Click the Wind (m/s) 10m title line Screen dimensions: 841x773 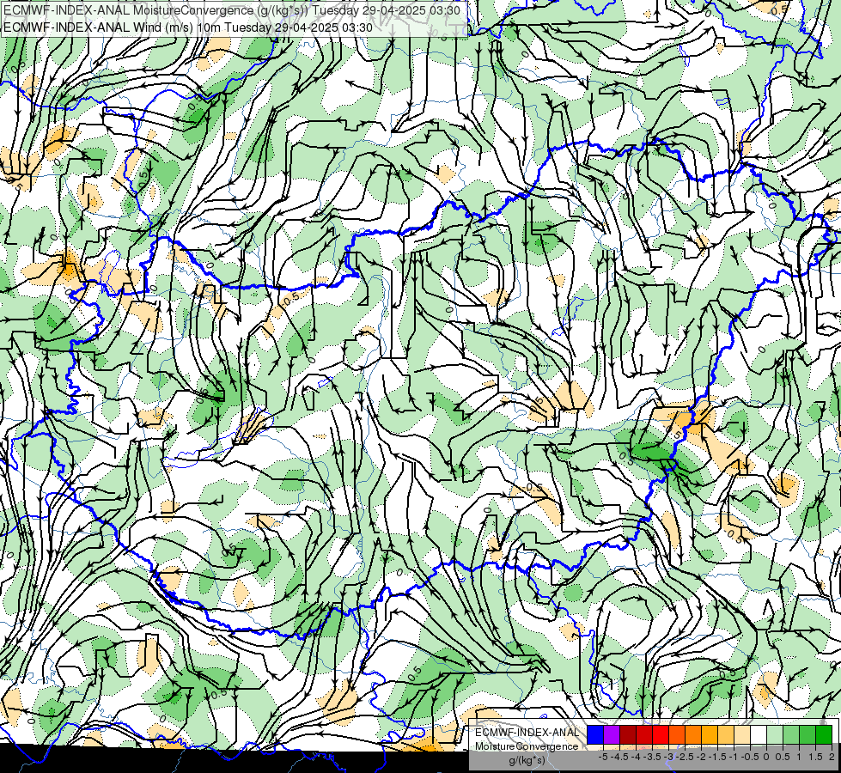point(188,27)
